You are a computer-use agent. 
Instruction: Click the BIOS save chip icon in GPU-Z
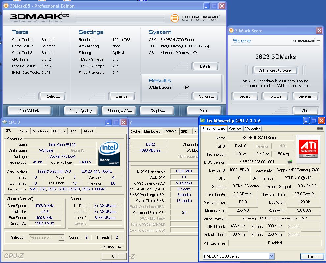(290, 161)
